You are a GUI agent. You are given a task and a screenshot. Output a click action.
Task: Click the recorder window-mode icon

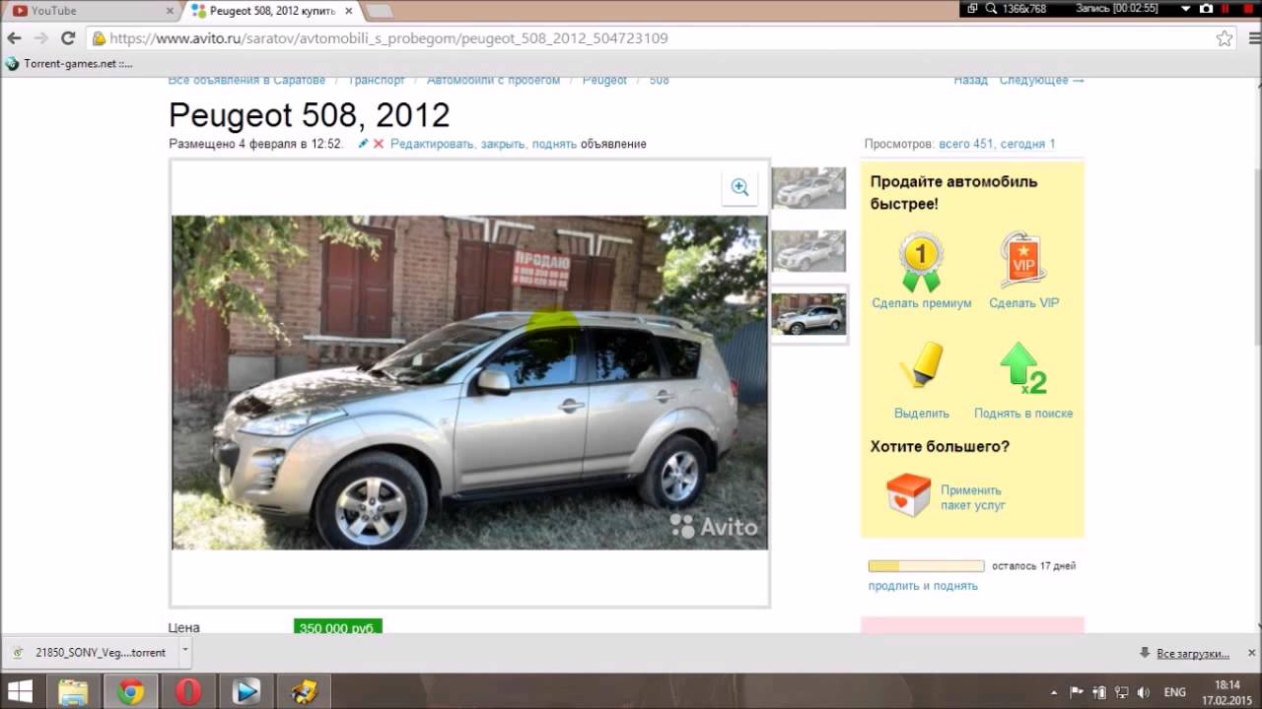972,9
